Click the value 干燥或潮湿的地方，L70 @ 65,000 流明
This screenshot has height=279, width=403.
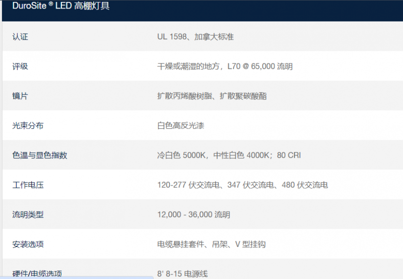click(225, 66)
